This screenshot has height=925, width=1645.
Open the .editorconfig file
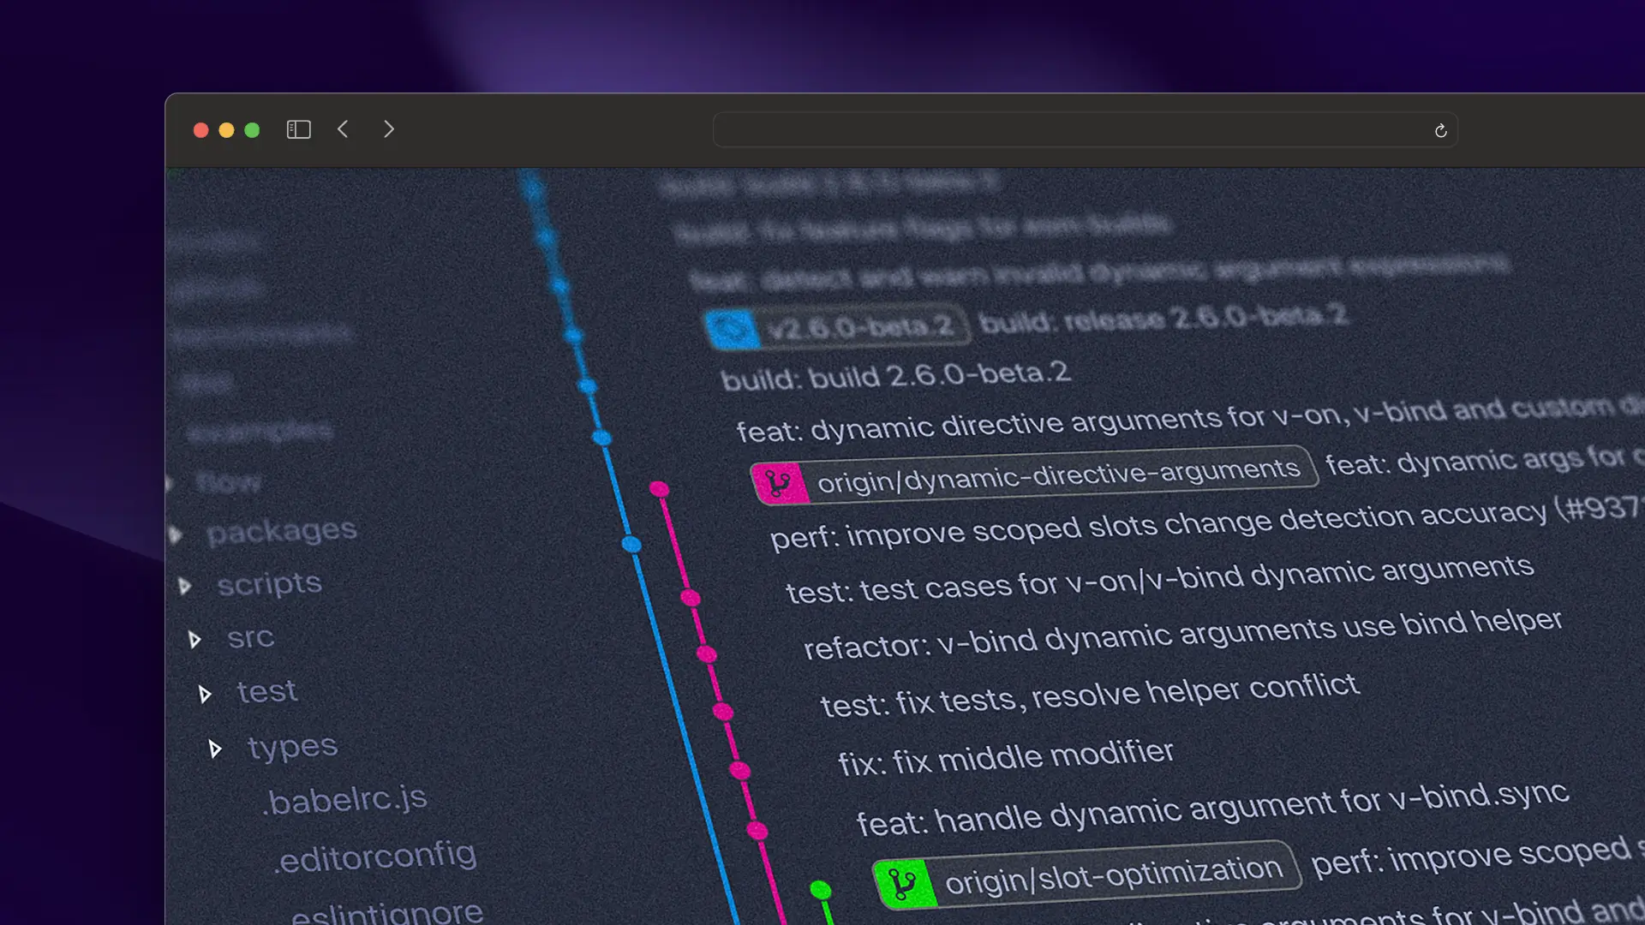tap(375, 856)
